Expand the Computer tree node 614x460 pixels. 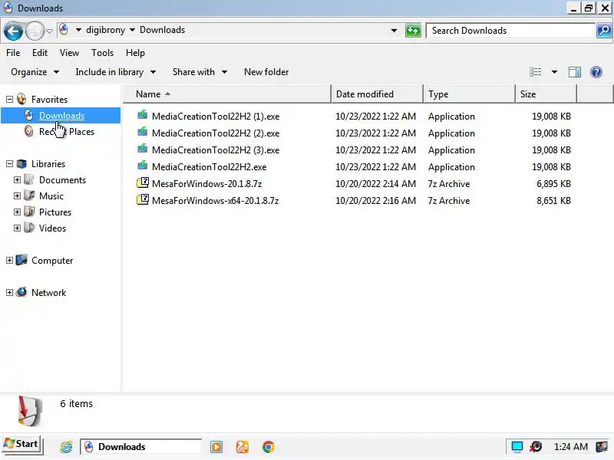pos(9,261)
